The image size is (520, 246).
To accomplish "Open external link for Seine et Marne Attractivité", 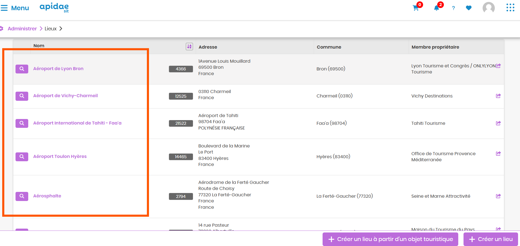I will (x=498, y=196).
